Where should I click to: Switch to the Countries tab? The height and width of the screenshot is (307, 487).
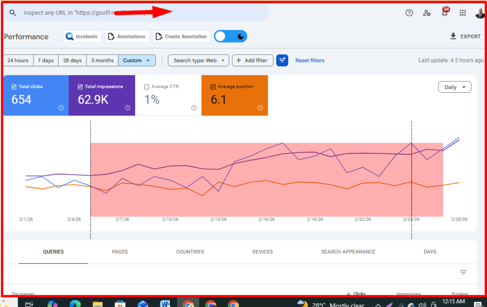pos(190,252)
